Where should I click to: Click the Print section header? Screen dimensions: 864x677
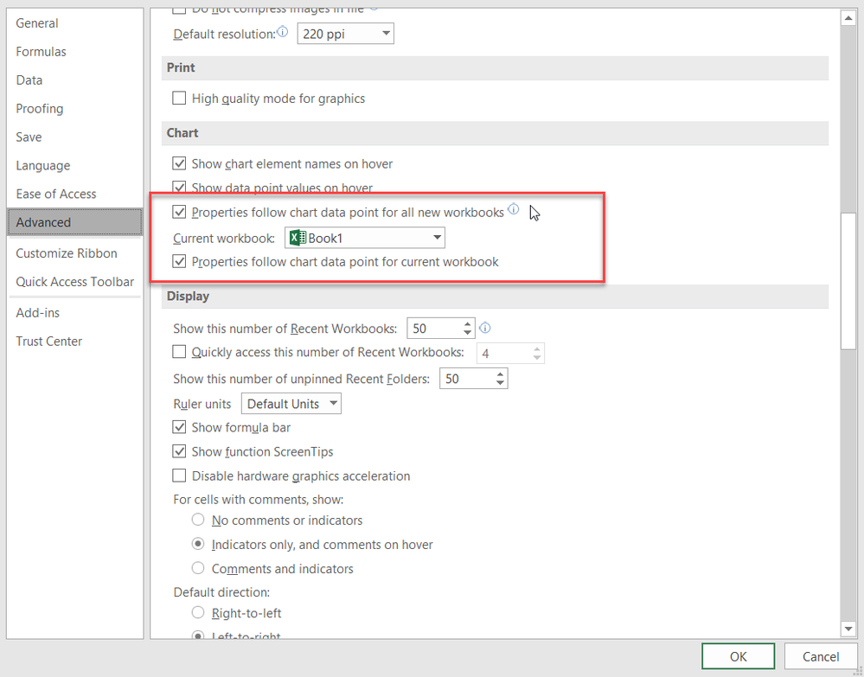point(495,67)
